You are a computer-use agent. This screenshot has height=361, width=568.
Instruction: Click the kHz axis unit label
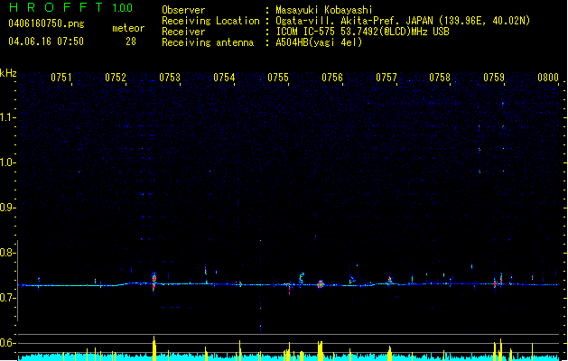[x=8, y=73]
